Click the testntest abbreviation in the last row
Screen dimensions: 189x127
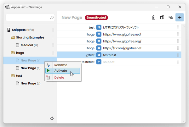point(88,62)
